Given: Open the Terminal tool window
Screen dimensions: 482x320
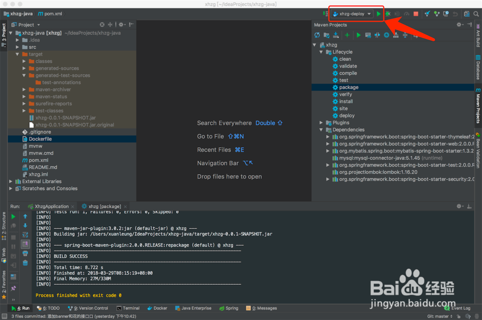Looking at the screenshot, I should (128, 308).
